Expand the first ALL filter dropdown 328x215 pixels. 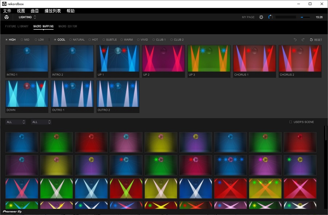tap(15, 122)
